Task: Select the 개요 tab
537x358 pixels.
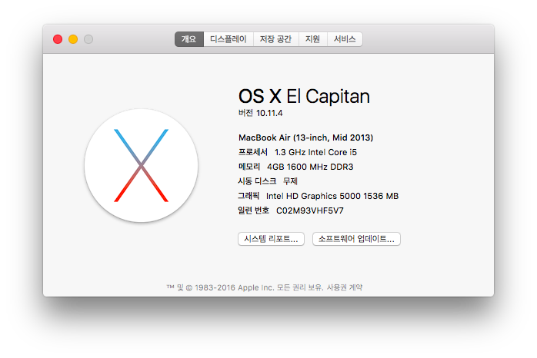Action: tap(189, 39)
